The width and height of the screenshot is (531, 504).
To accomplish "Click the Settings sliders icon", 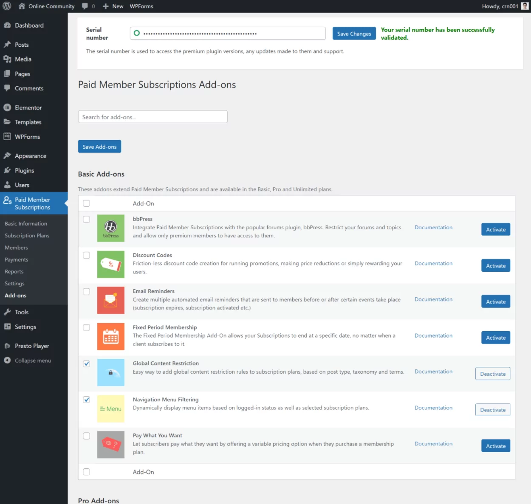I will point(7,327).
